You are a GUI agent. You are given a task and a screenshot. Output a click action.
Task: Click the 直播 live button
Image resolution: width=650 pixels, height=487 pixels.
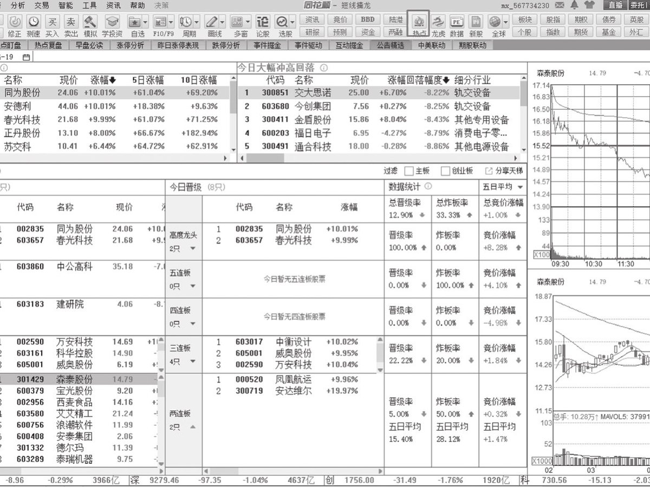[615, 5]
